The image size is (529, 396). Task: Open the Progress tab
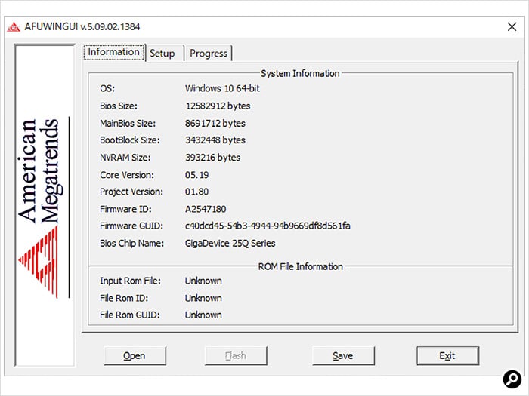208,54
